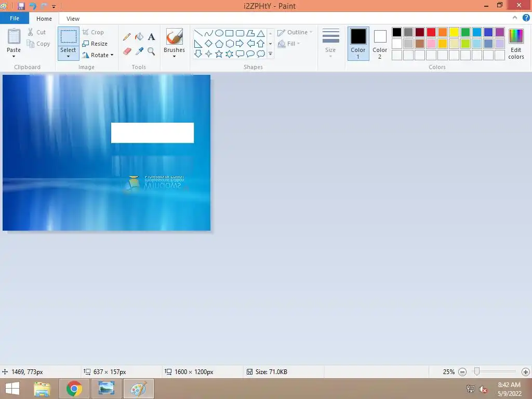The image size is (532, 399).
Task: Select the Fill with color bucket tool
Action: pos(139,37)
